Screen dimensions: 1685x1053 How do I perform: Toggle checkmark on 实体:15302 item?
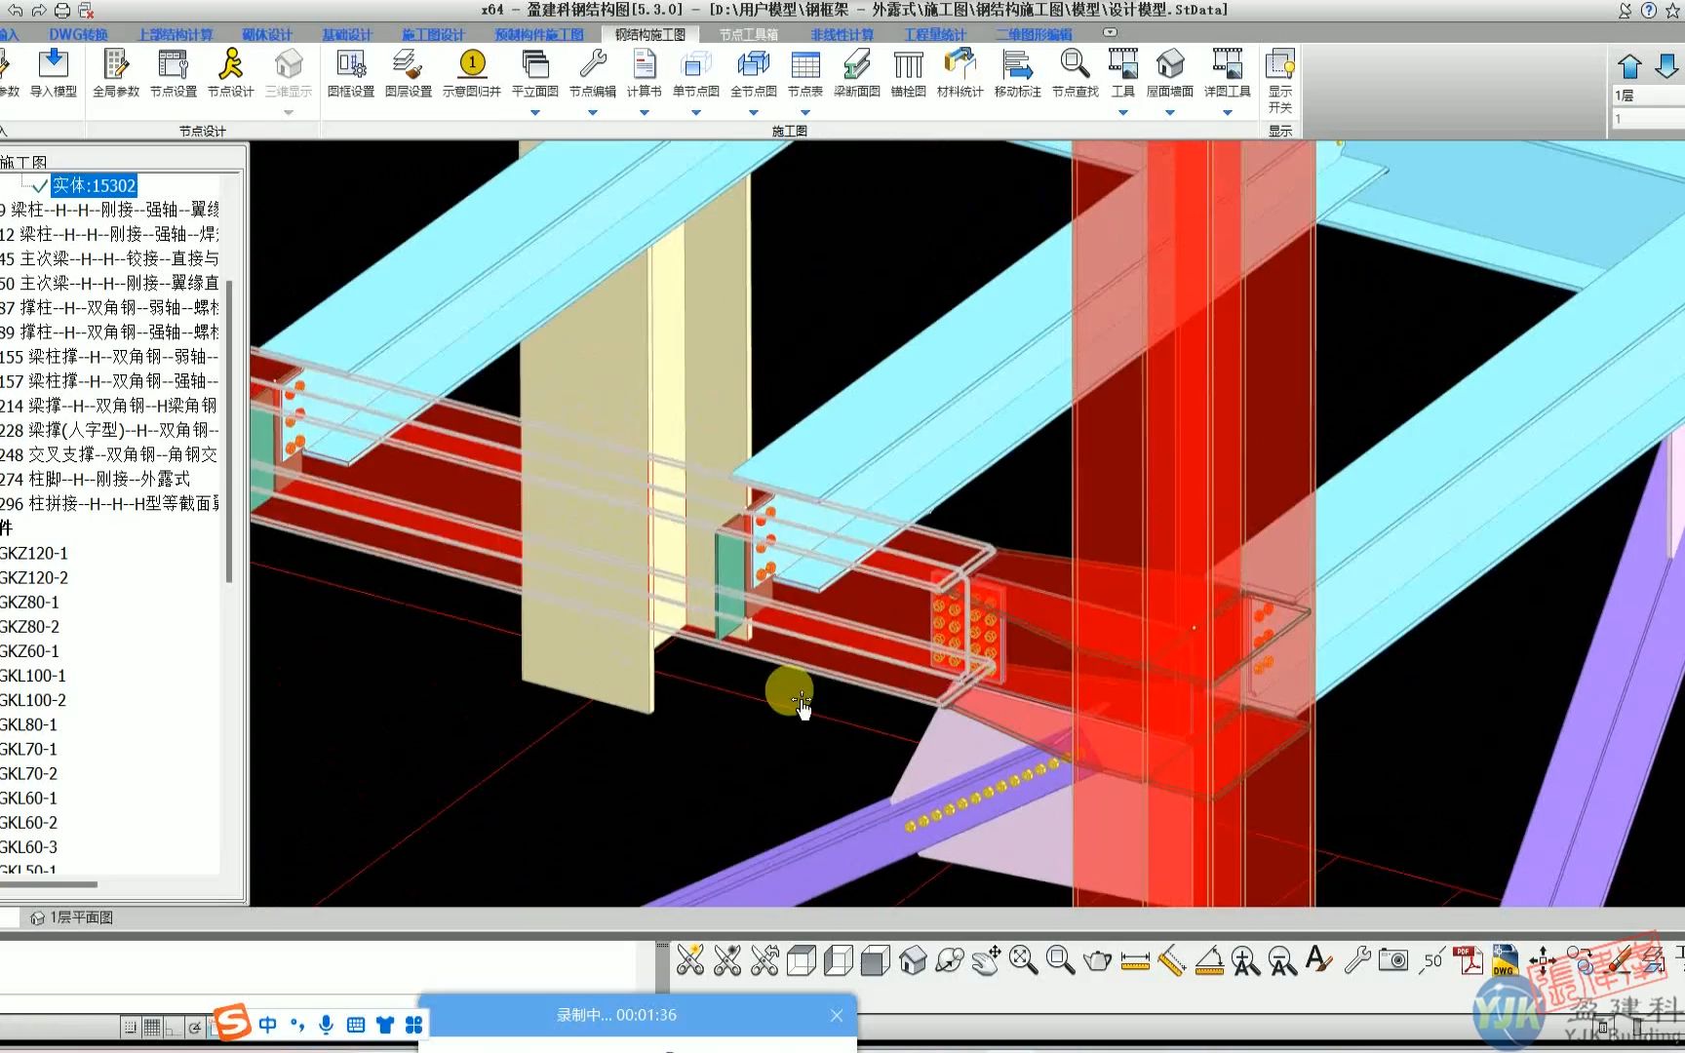(x=40, y=185)
